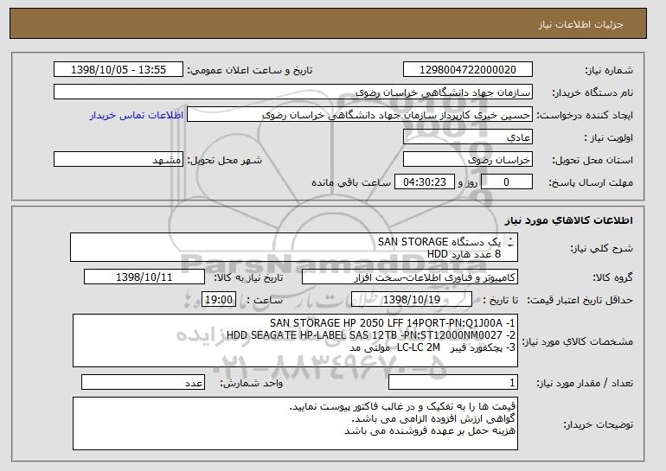The height and width of the screenshot is (471, 666).
Task: Click the label شهر محل تحویل
Action: click(225, 160)
